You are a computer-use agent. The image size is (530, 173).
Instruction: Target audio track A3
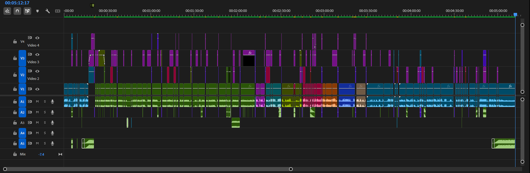coord(23,123)
